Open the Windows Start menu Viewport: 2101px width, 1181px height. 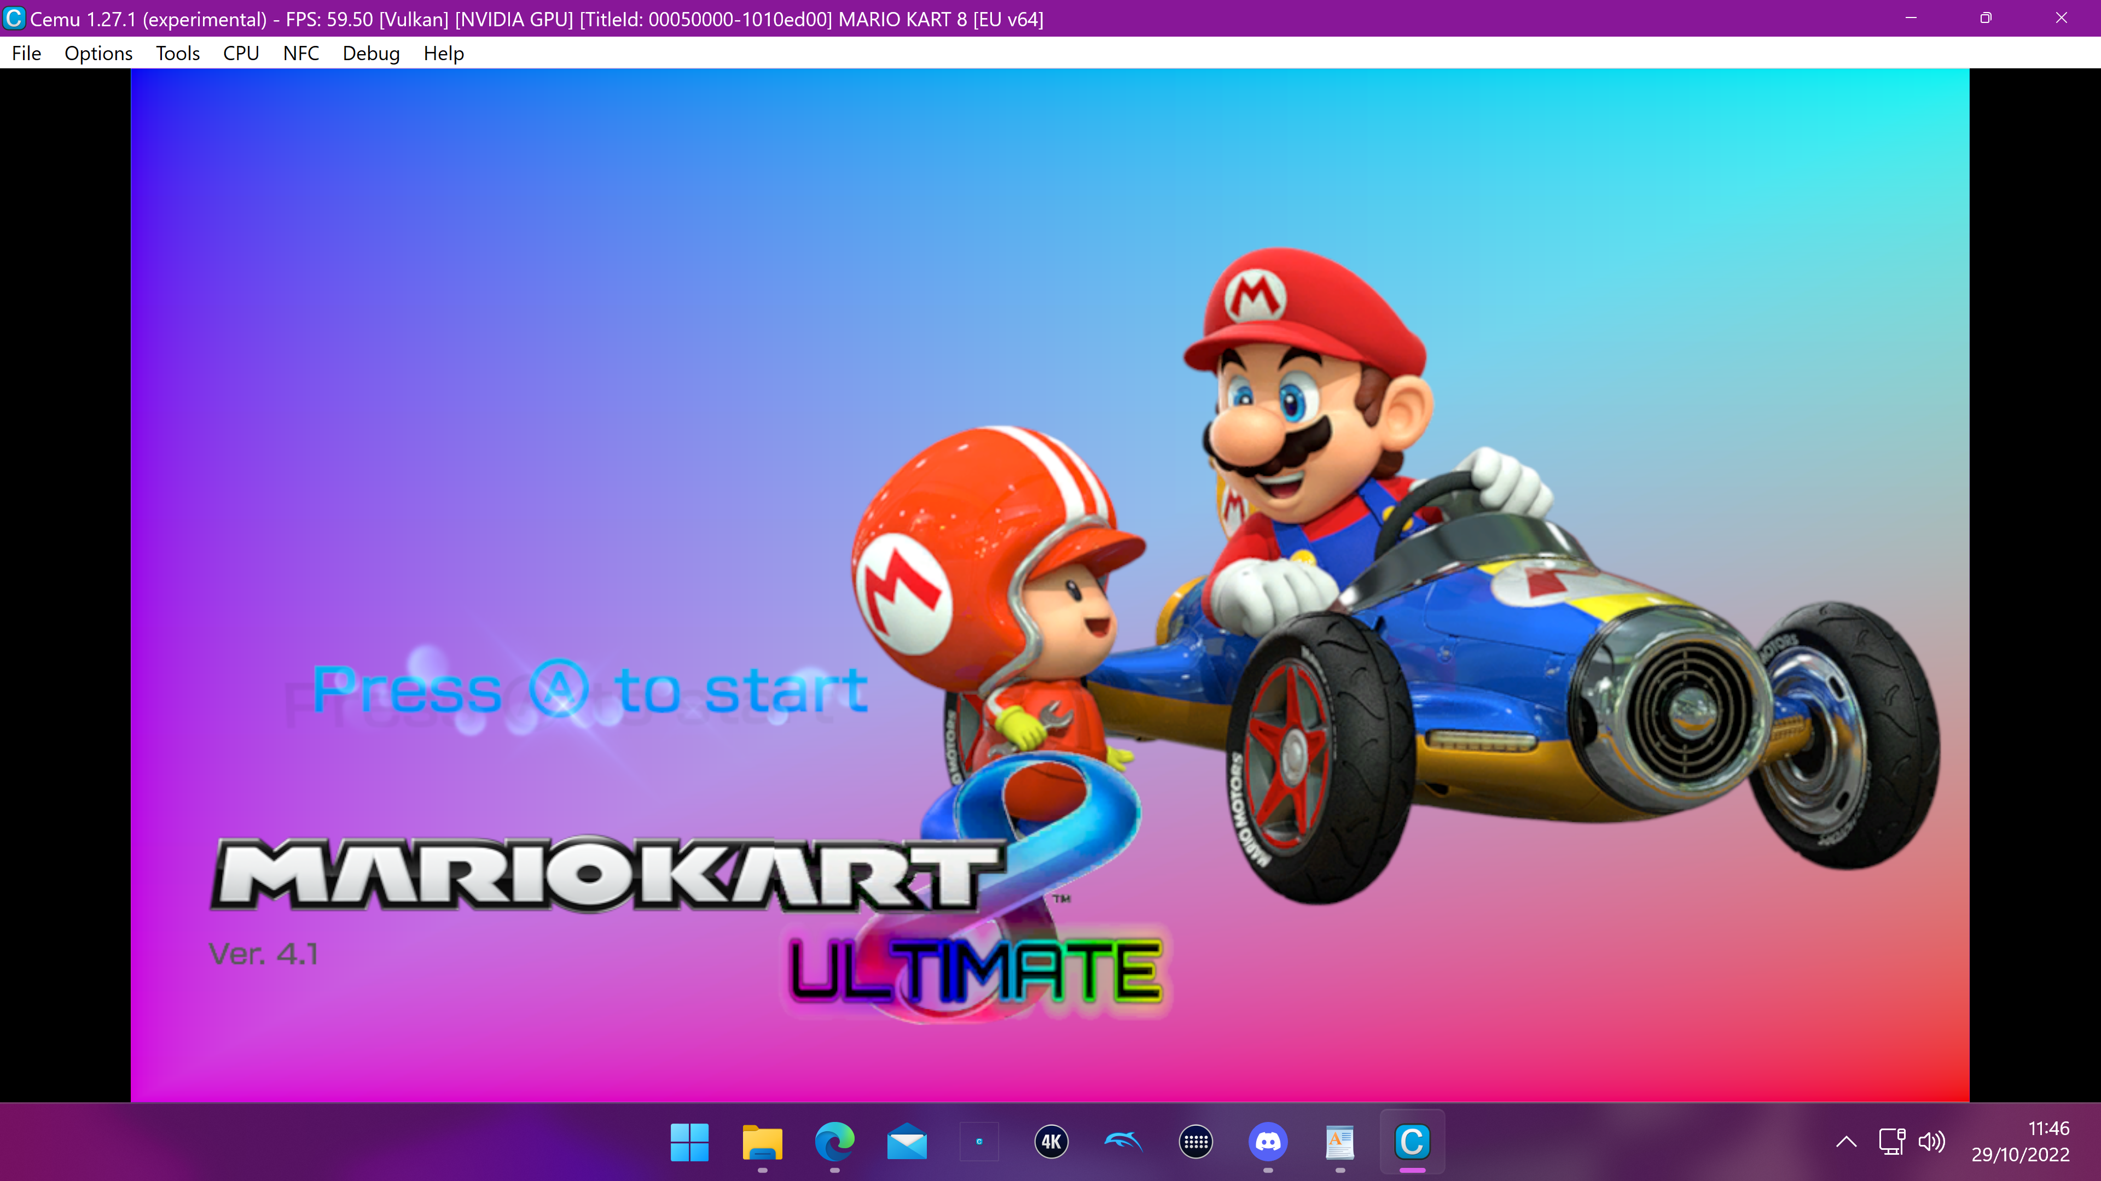[x=689, y=1142]
